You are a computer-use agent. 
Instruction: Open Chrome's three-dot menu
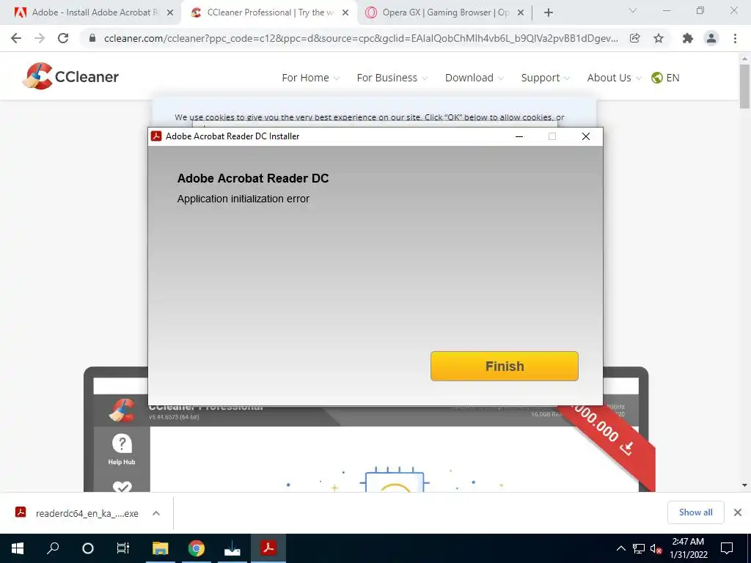[735, 38]
